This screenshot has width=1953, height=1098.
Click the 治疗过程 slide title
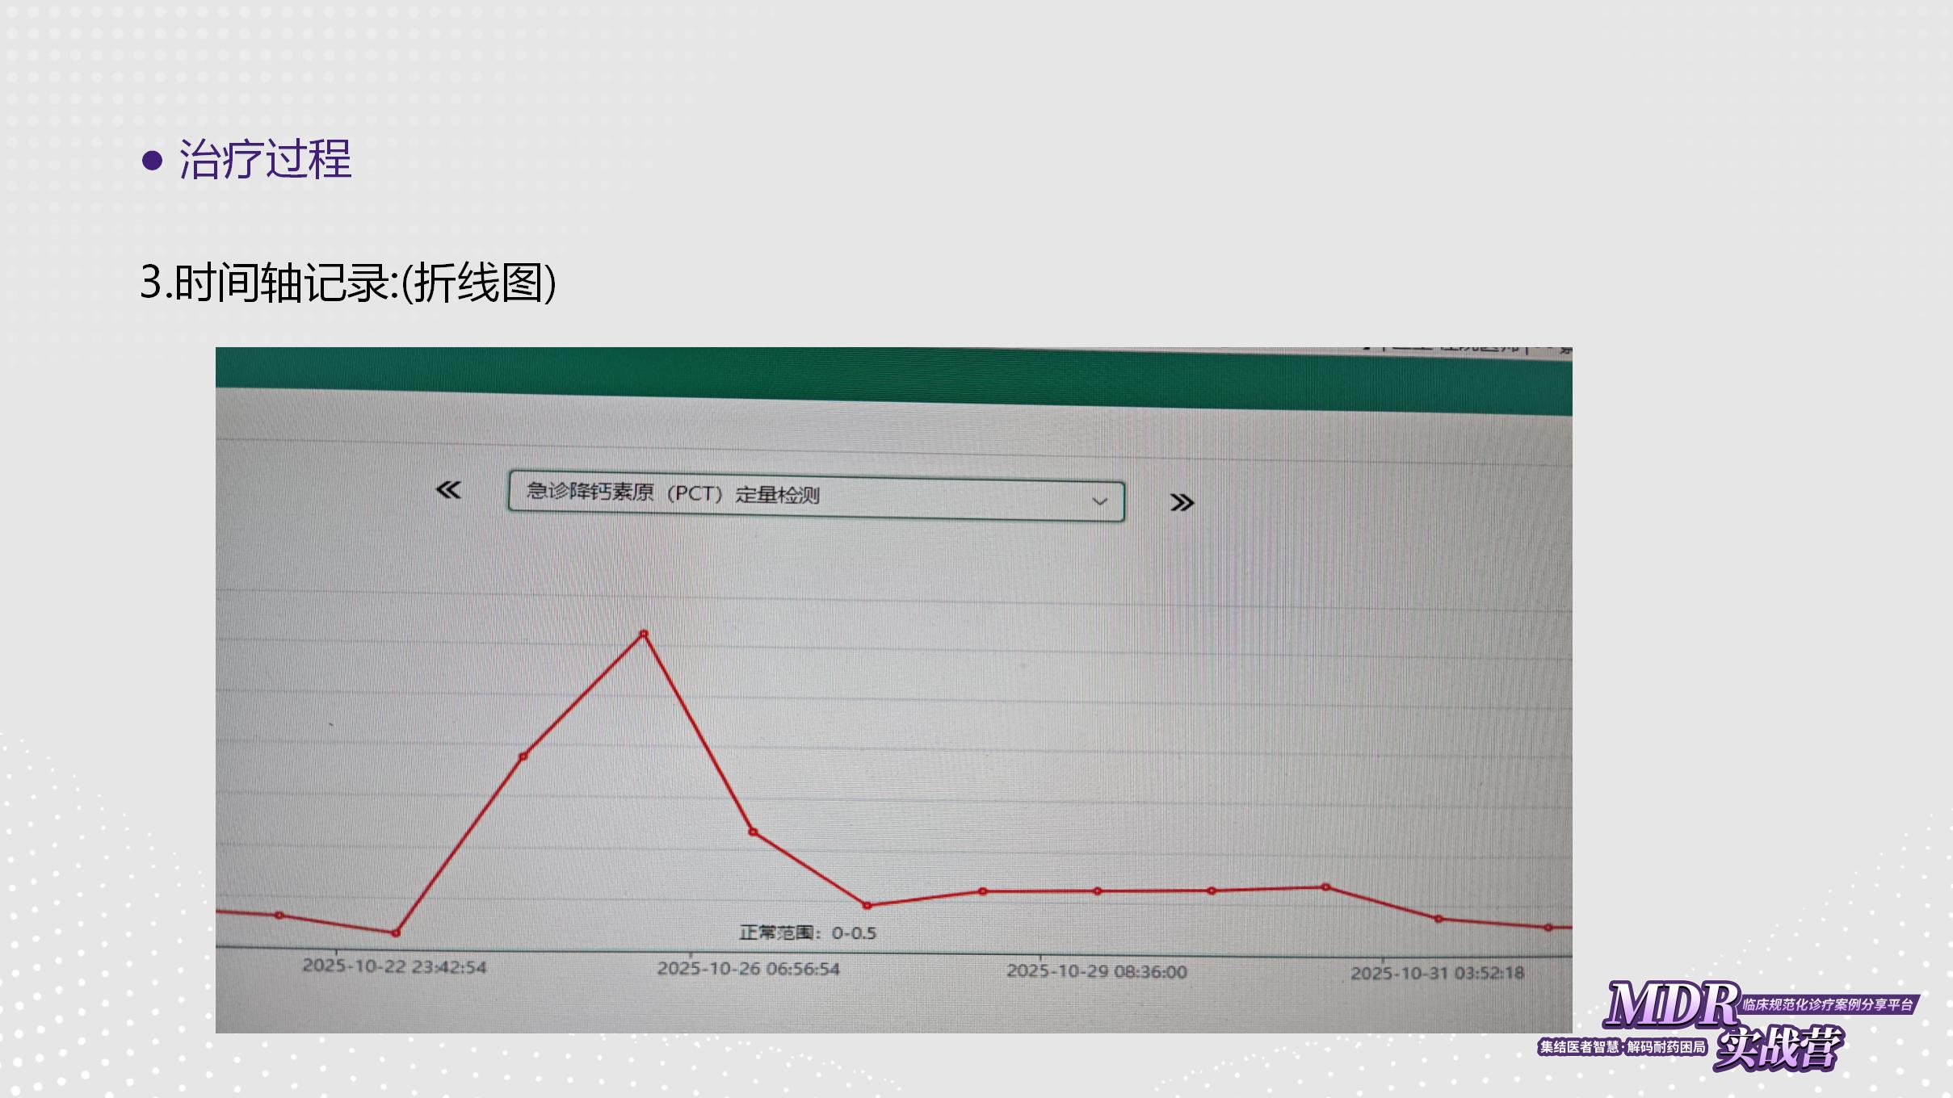[x=264, y=159]
